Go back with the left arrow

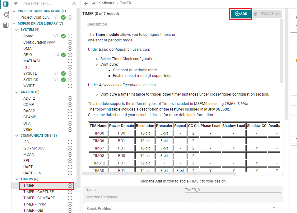click(86, 3)
